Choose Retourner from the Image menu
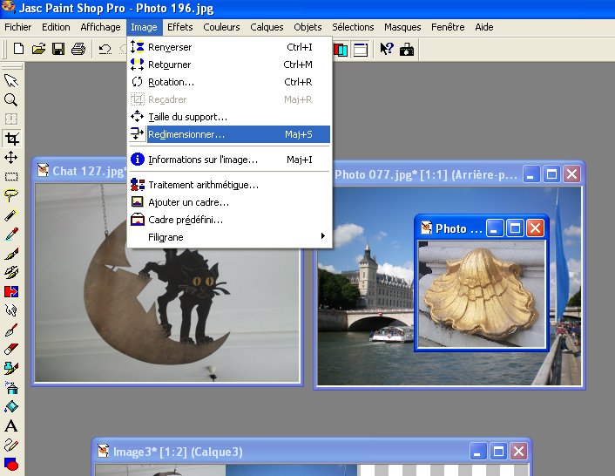 [230, 65]
